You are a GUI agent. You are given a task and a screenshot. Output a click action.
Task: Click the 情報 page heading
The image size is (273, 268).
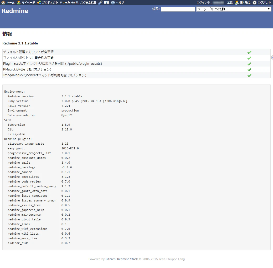point(7,34)
